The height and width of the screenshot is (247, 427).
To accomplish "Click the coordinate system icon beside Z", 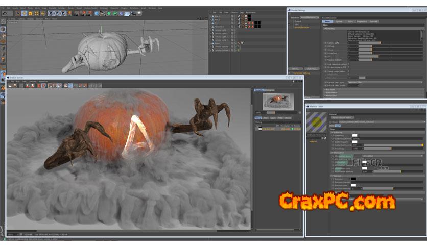I will pyautogui.click(x=69, y=13).
